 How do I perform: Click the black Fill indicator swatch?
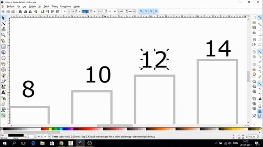click(x=16, y=135)
